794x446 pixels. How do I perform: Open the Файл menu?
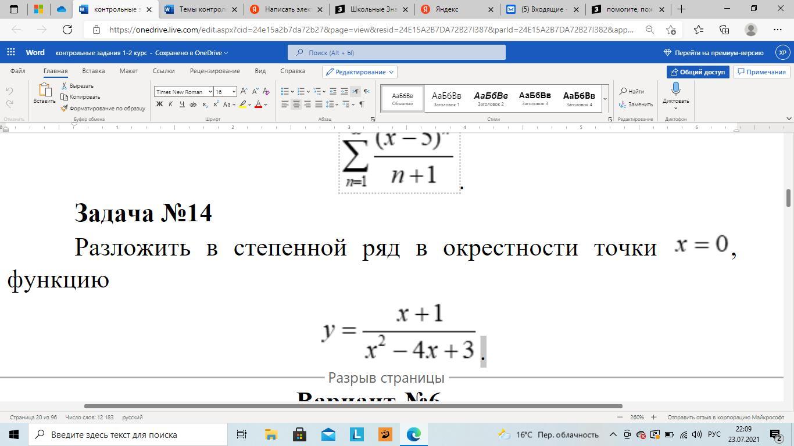pyautogui.click(x=17, y=71)
